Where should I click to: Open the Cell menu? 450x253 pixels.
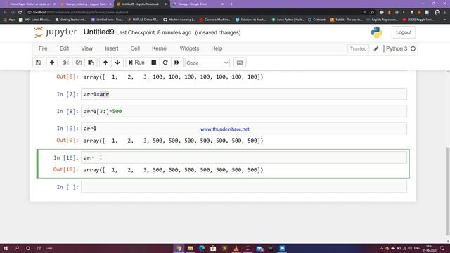point(135,48)
